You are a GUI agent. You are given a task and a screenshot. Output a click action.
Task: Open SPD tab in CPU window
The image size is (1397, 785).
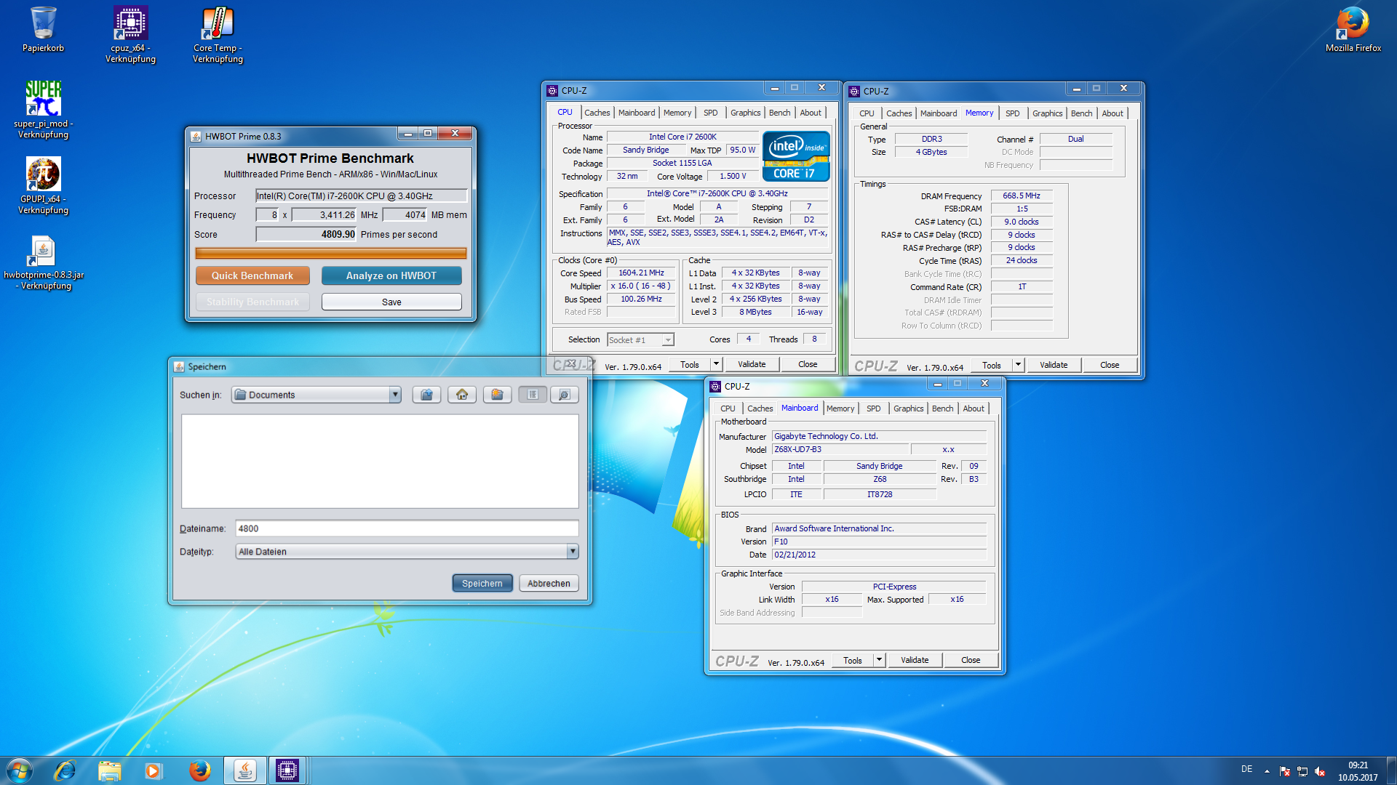coord(710,113)
